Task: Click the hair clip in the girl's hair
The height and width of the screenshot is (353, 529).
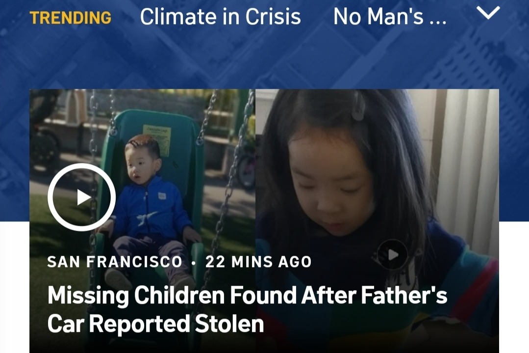Action: 358,105
